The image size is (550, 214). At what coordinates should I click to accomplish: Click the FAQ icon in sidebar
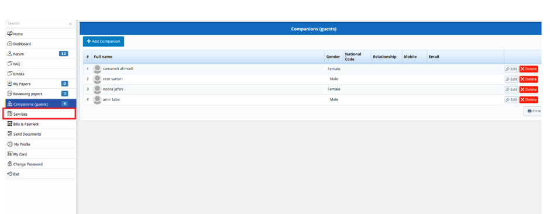pos(10,64)
